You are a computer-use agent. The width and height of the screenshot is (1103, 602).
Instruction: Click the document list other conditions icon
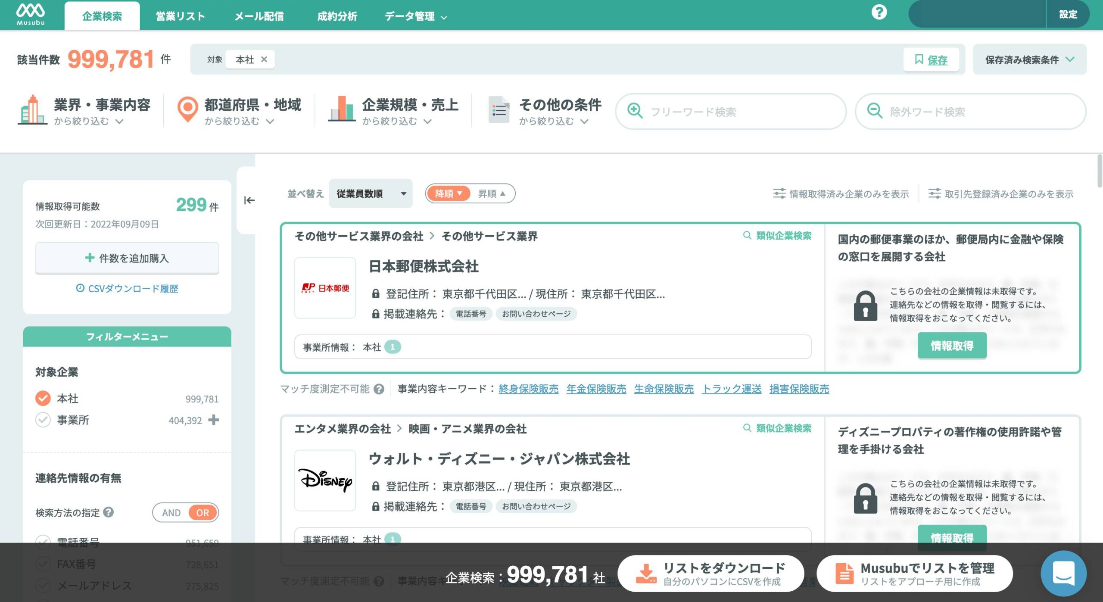(499, 109)
